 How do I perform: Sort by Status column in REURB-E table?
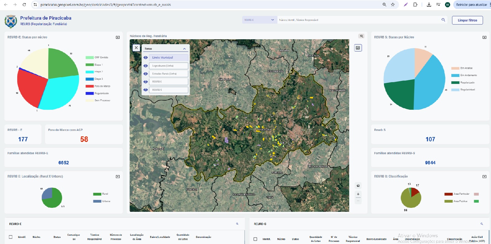click(57, 237)
